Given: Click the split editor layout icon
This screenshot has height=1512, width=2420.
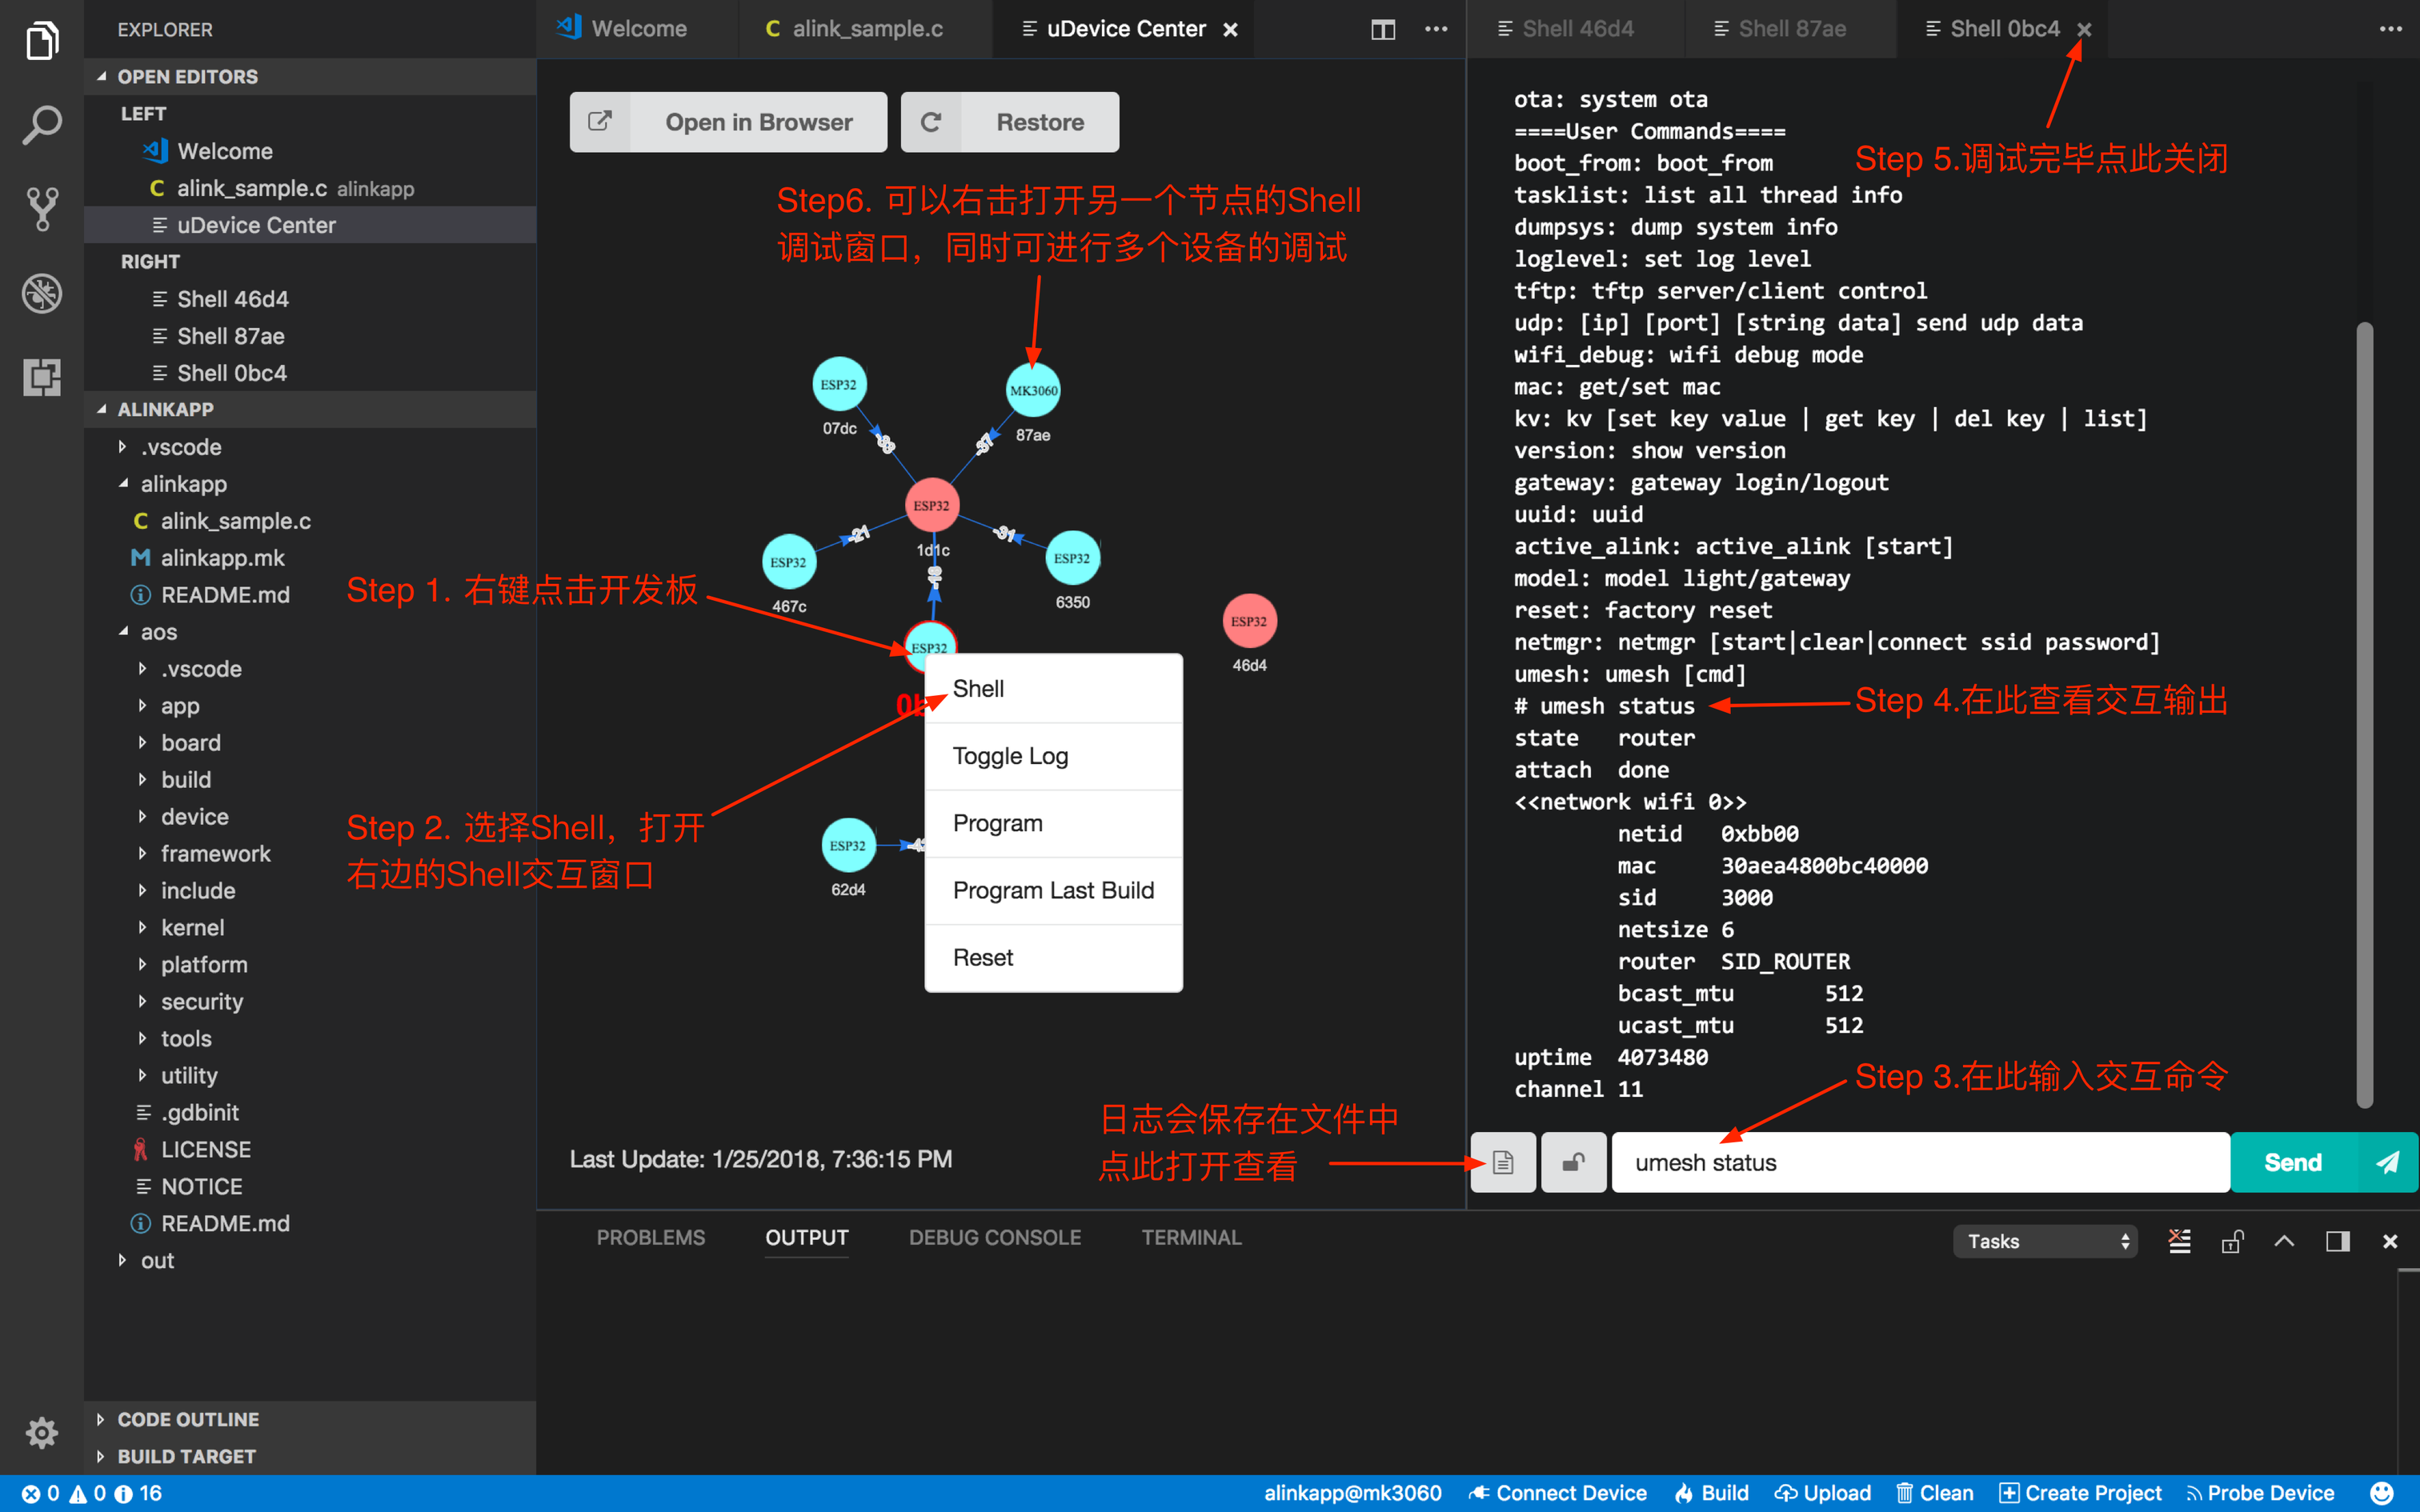Looking at the screenshot, I should (1382, 29).
